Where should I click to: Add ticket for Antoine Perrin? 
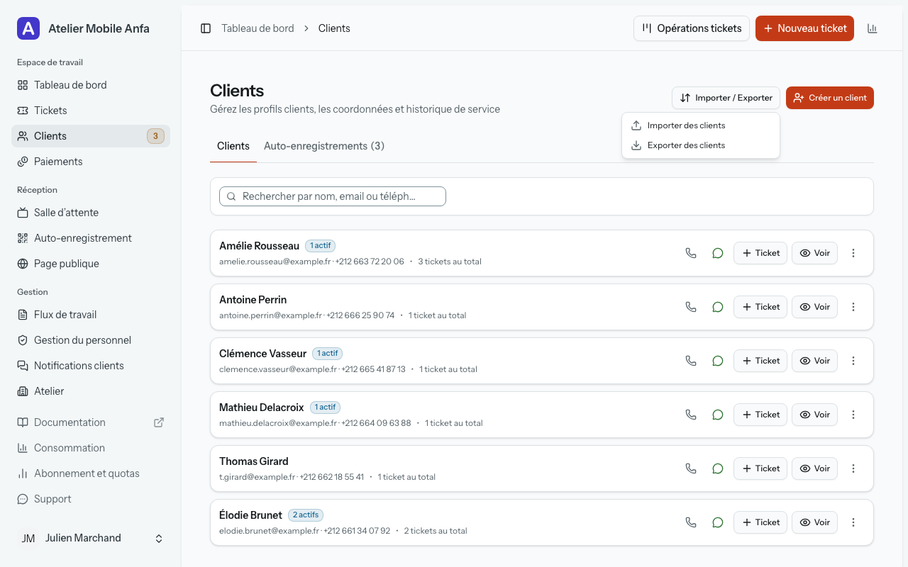pos(760,307)
